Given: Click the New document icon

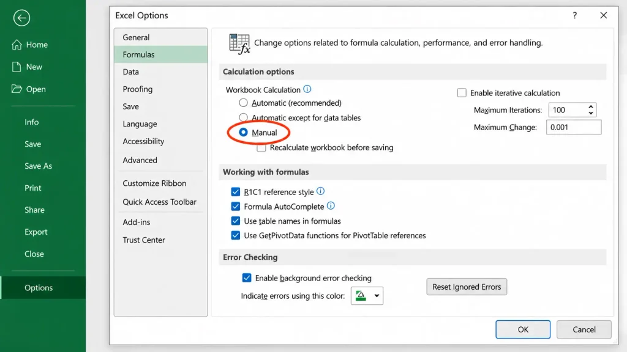Looking at the screenshot, I should coord(17,67).
